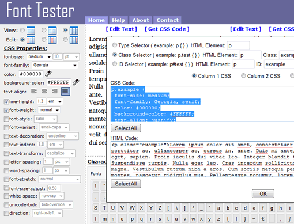Screen dimensions: 294x224
Task: Click the line-height value field 1.3
Action: pyautogui.click(x=42, y=101)
